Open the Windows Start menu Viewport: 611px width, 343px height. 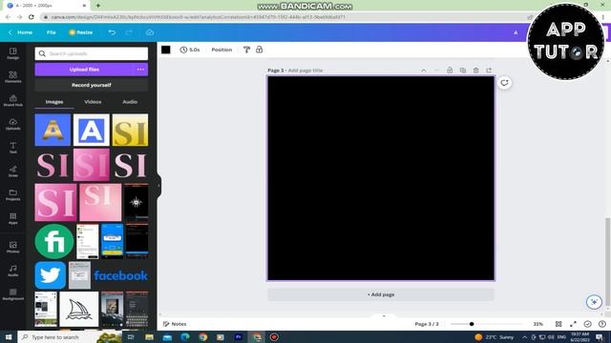coord(9,337)
